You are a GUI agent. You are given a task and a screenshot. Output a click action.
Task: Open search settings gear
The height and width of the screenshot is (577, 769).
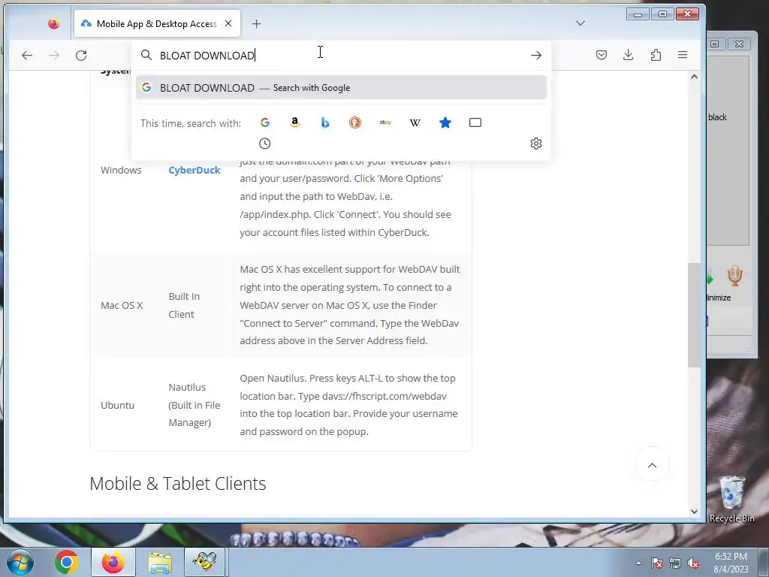click(536, 143)
